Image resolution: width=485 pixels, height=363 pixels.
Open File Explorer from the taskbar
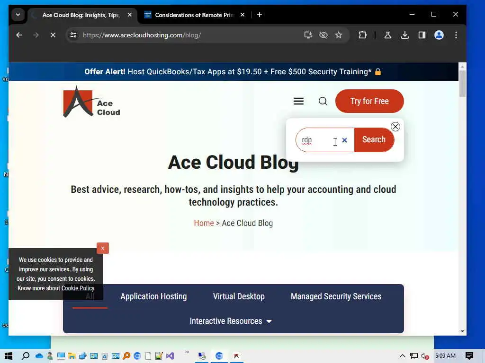pos(72,356)
